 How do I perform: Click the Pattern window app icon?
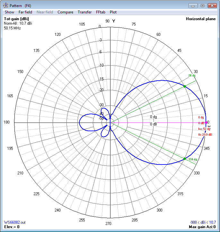click(6, 5)
